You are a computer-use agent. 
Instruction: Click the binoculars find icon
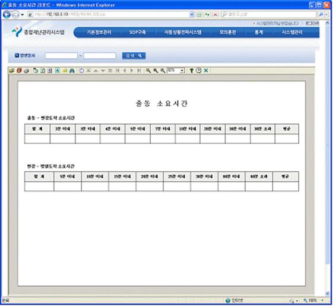point(72,71)
